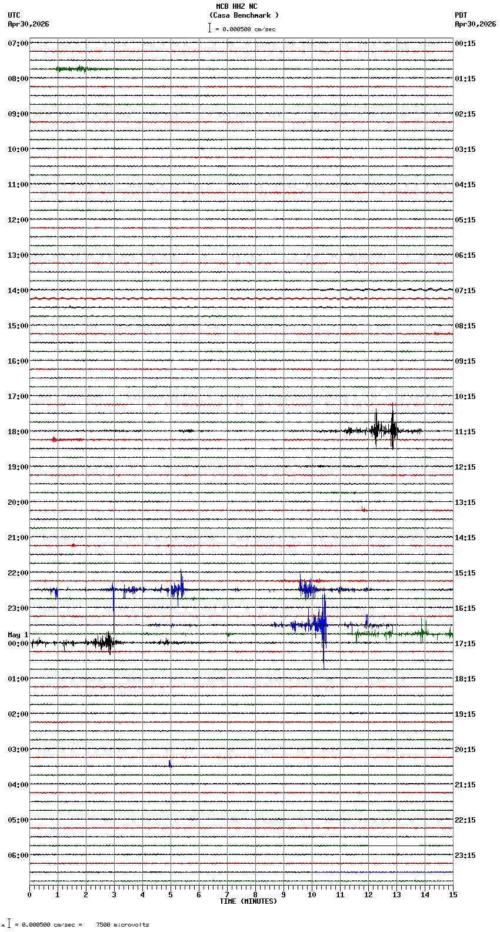Click the small blue spike on the 03:30 trace
Viewport: 500px width, 932px height.
pos(170,764)
